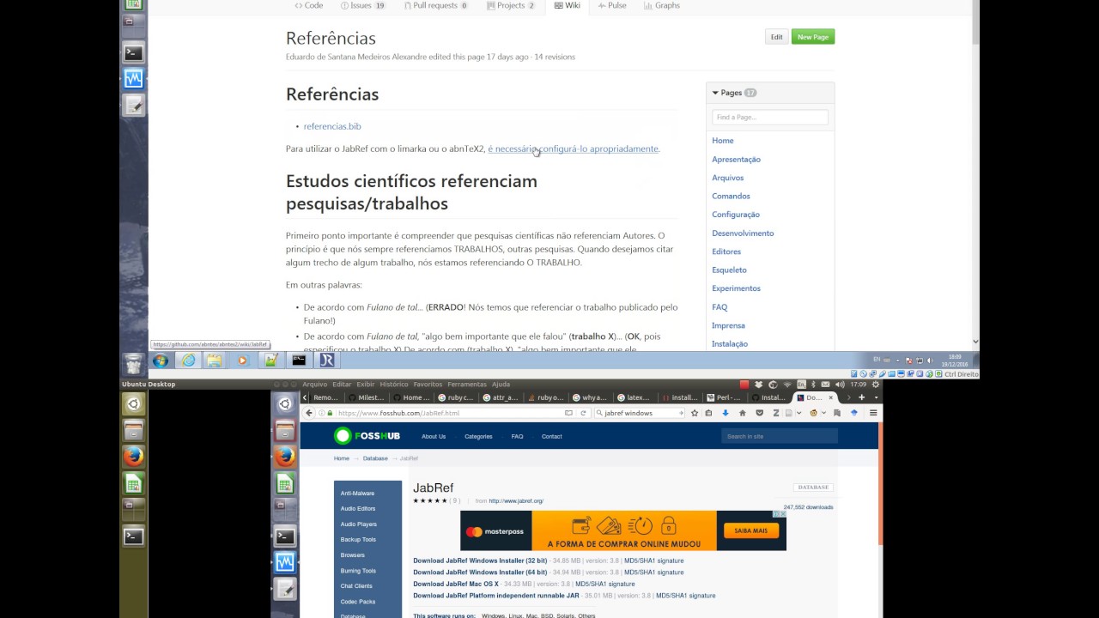The image size is (1099, 618).
Task: Open the Pocket icon in Firefox toolbar
Action: tap(760, 413)
